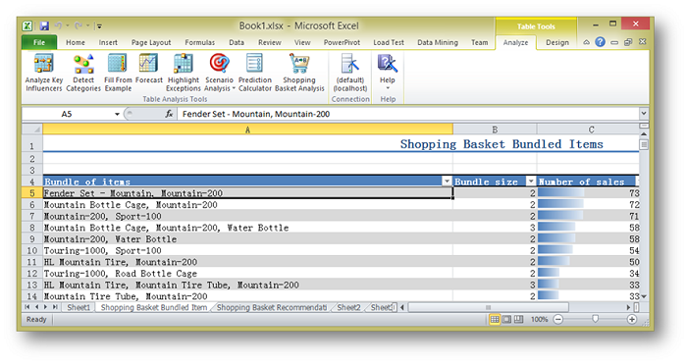Open the File backstage button
687x364 pixels.
pos(39,42)
